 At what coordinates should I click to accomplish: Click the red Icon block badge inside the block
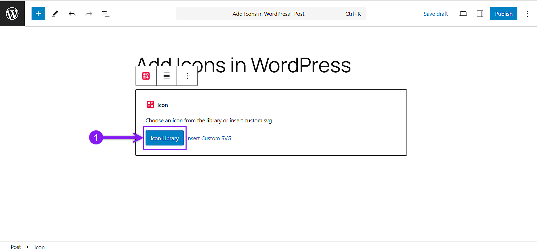(x=150, y=104)
